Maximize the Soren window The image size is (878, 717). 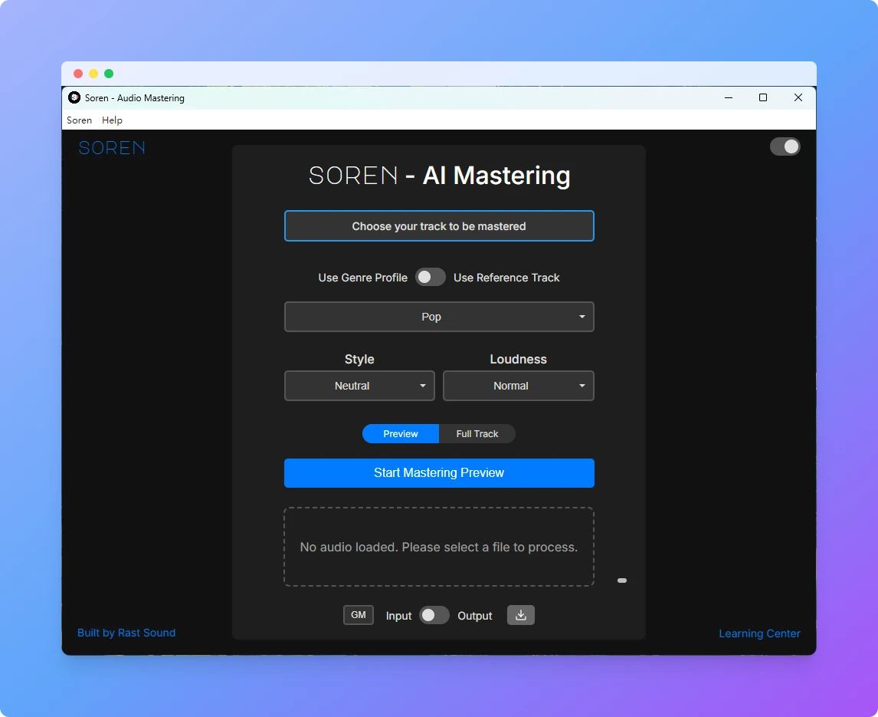tap(762, 97)
